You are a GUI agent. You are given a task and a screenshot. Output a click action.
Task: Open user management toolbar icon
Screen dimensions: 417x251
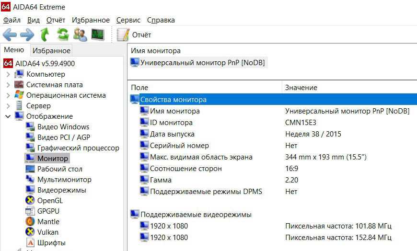click(x=80, y=35)
